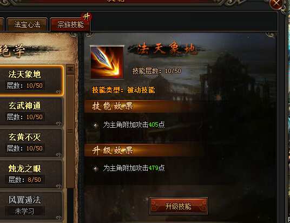290x223 pixels.
Task: Click the 法天象地 calligraphy title
Action: 166,49
